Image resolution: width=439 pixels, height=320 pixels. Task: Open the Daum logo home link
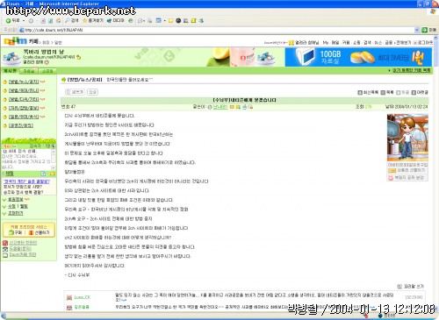16,41
